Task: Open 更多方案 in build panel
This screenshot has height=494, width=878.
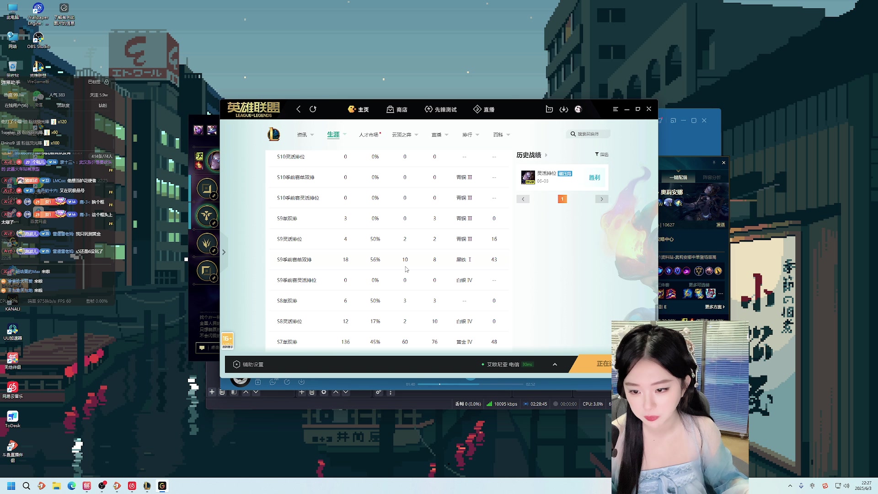Action: [714, 307]
